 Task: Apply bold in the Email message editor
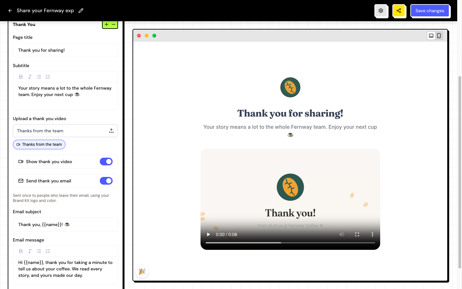(21, 251)
